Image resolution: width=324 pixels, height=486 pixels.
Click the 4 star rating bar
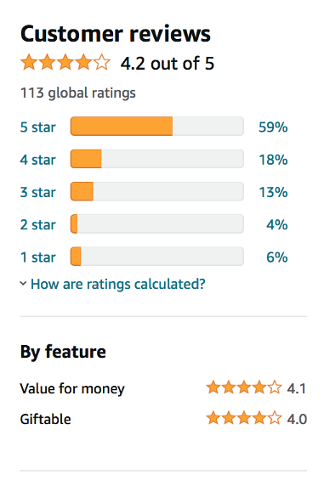157,159
